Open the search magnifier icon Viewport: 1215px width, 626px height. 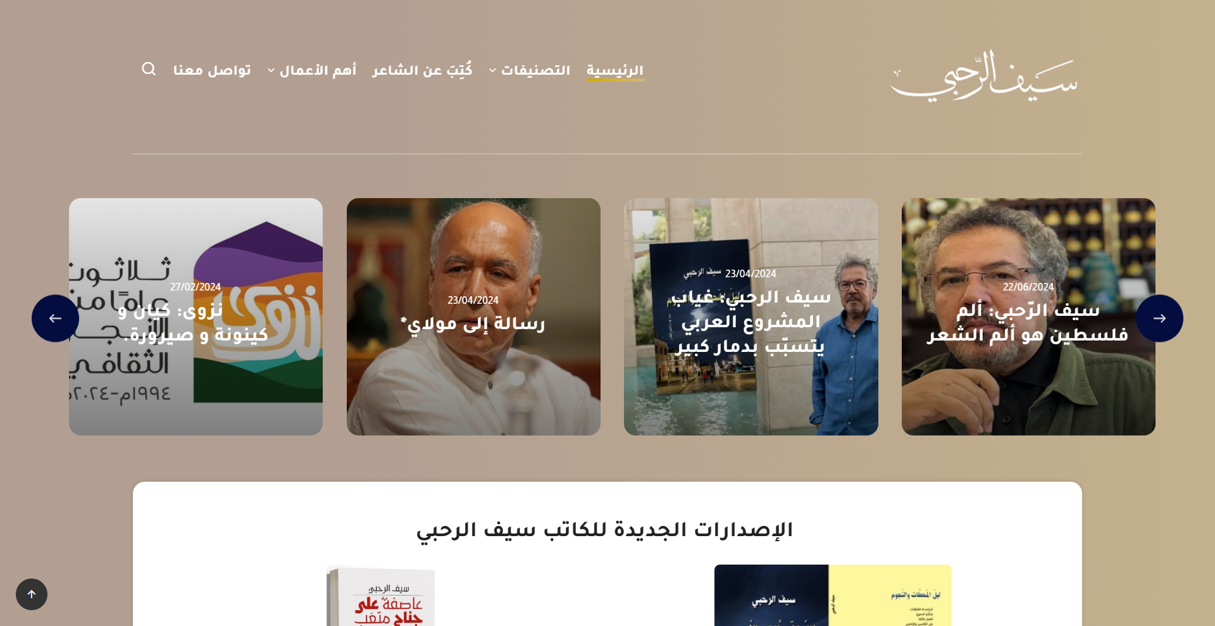pos(149,69)
